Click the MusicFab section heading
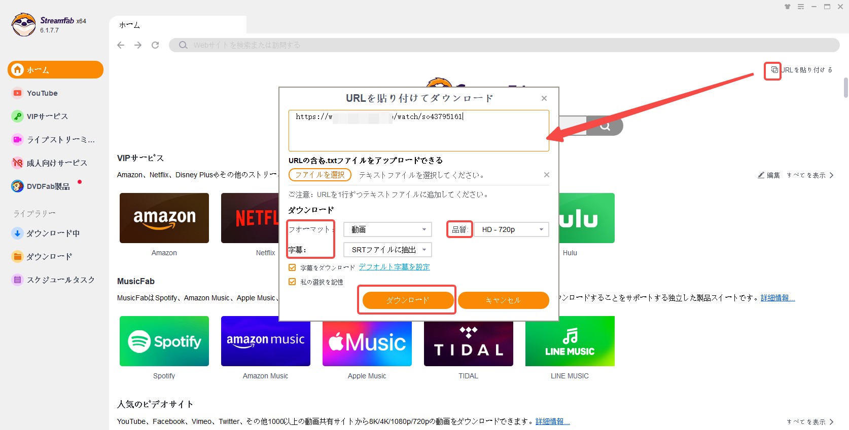Image resolution: width=849 pixels, height=430 pixels. click(136, 281)
